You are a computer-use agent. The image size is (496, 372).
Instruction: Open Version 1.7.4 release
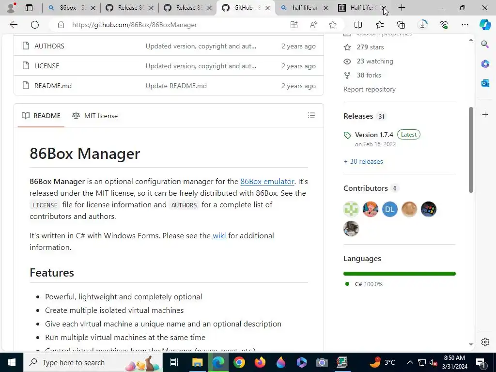point(374,135)
